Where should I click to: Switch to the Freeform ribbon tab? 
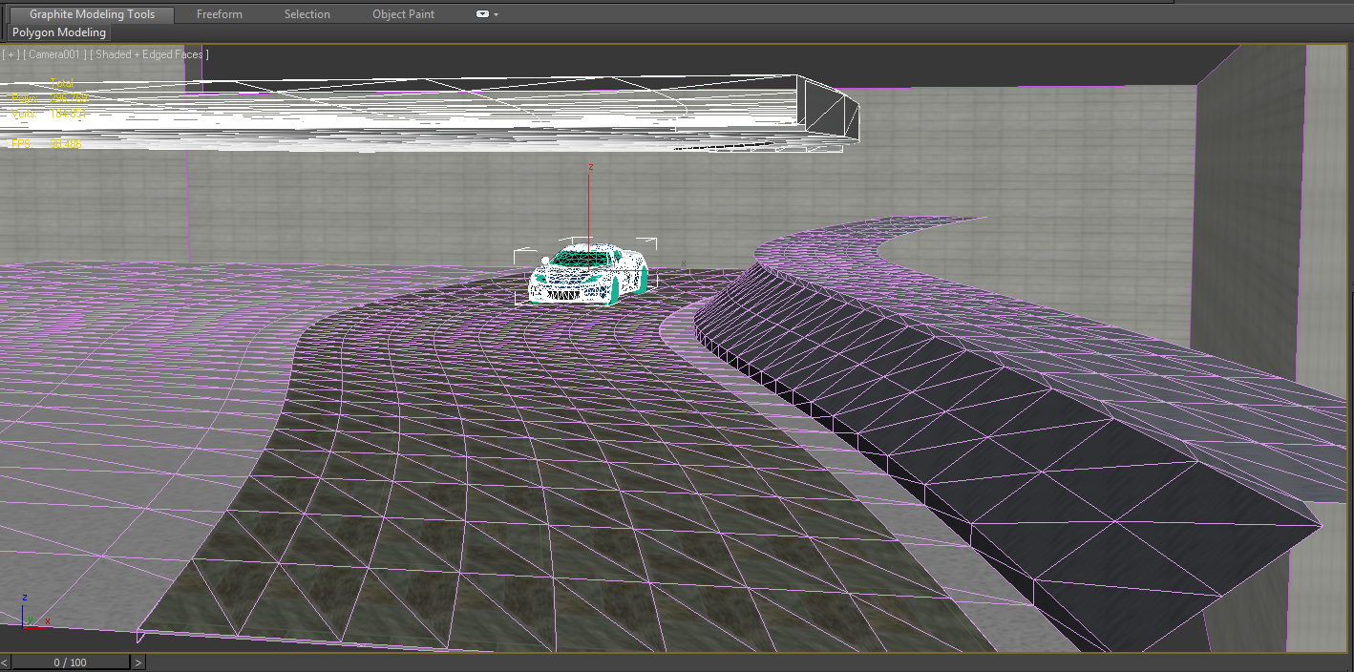[220, 14]
